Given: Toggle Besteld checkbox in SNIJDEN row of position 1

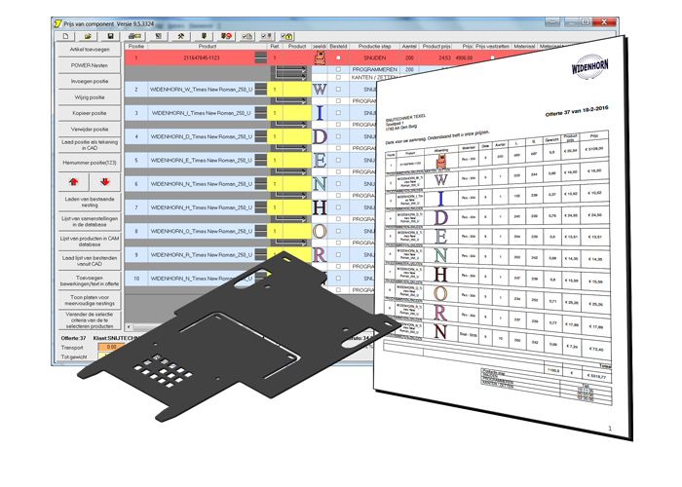Looking at the screenshot, I should (338, 57).
